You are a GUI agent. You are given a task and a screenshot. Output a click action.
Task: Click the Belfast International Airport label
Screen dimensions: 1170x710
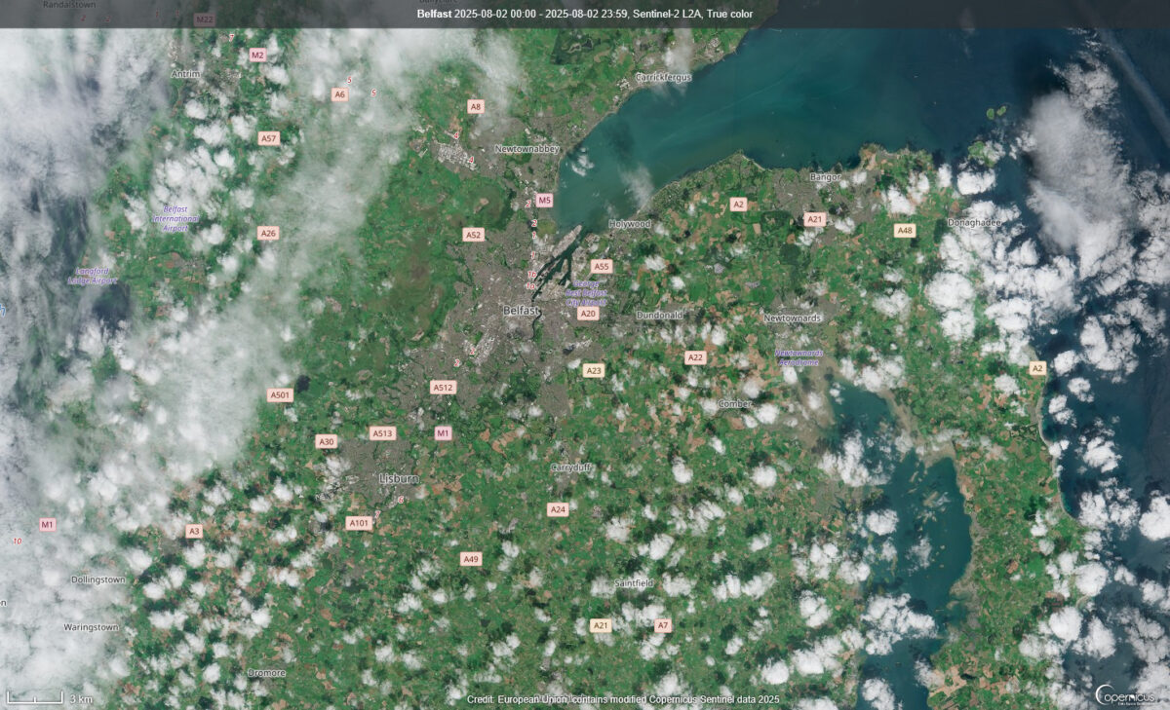[175, 219]
